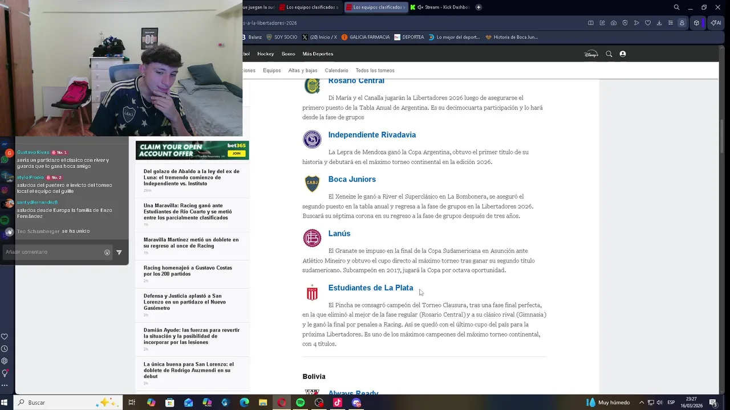Open sidebar settings gear icon

click(x=5, y=361)
